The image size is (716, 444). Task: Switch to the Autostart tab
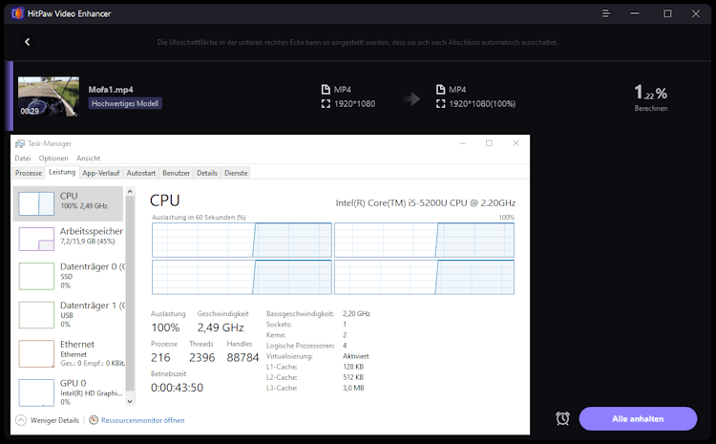pos(140,173)
